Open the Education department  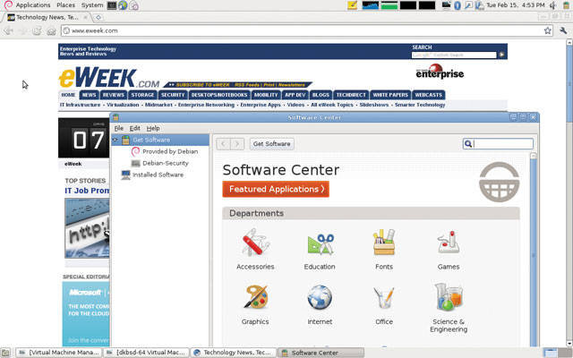pos(320,249)
